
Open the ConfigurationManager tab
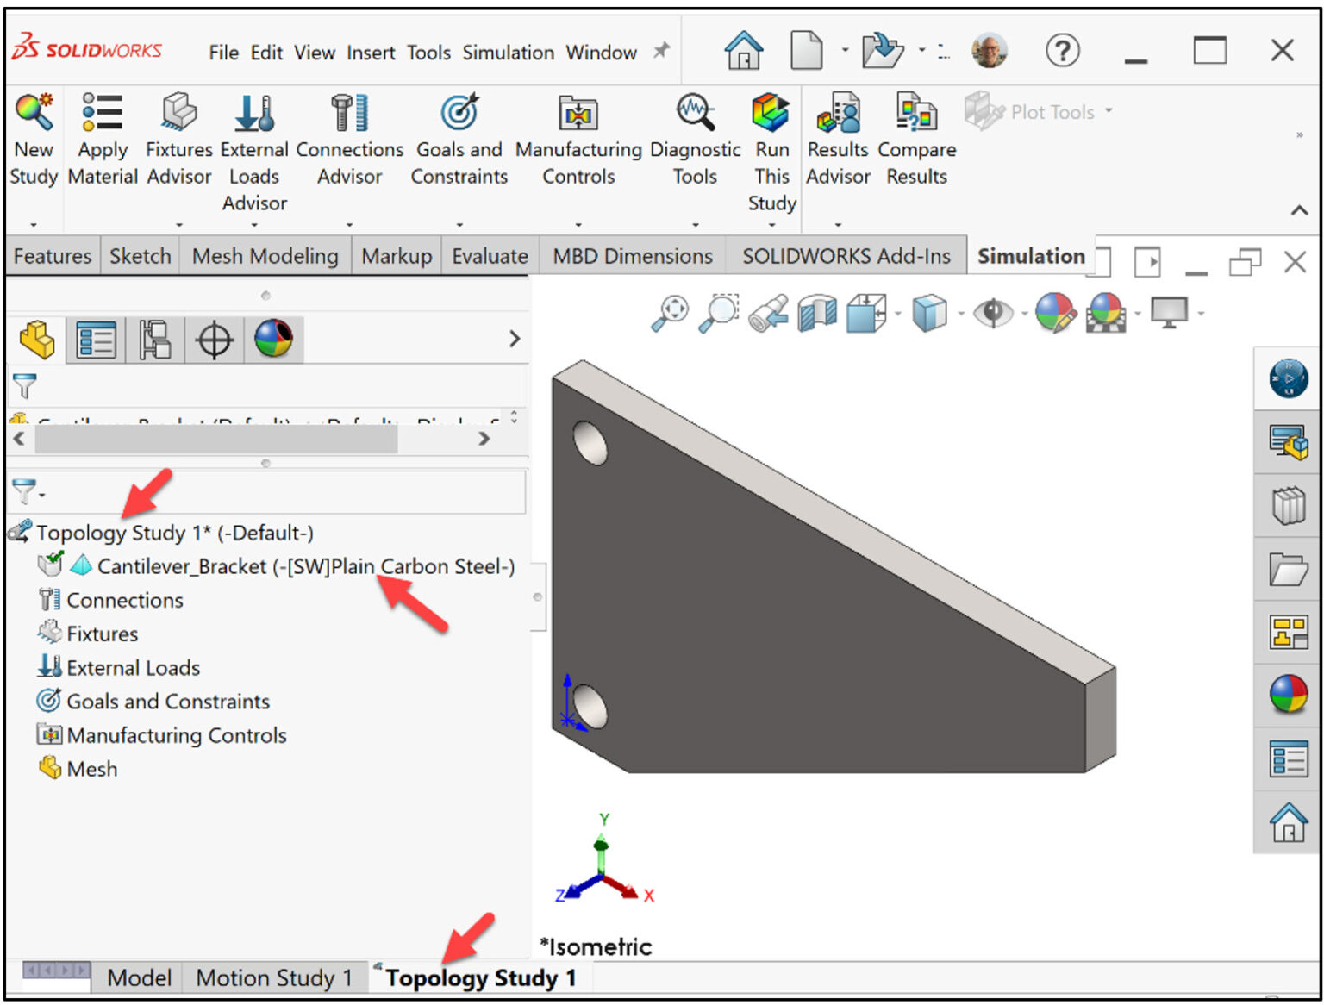click(x=155, y=339)
